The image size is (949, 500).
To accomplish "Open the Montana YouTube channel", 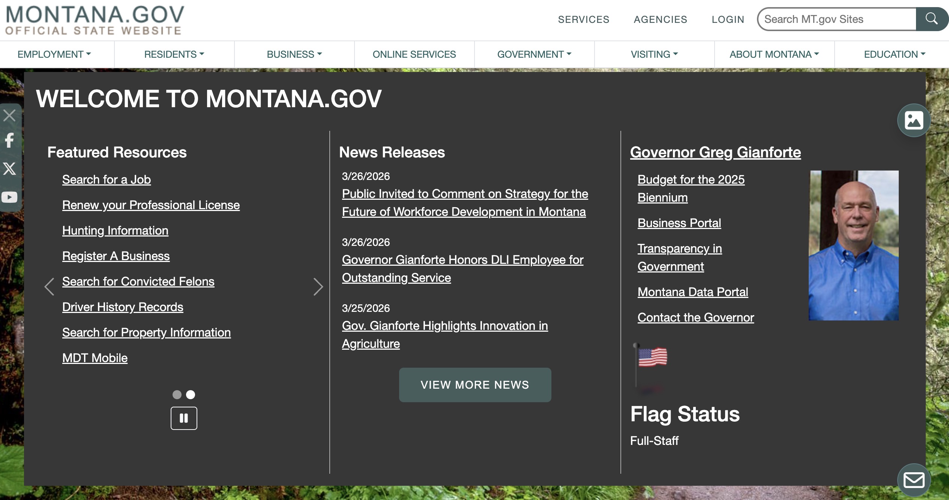I will pyautogui.click(x=9, y=197).
